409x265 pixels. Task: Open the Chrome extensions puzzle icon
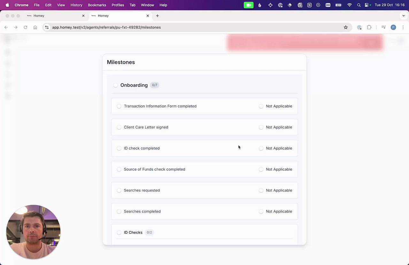pyautogui.click(x=369, y=27)
